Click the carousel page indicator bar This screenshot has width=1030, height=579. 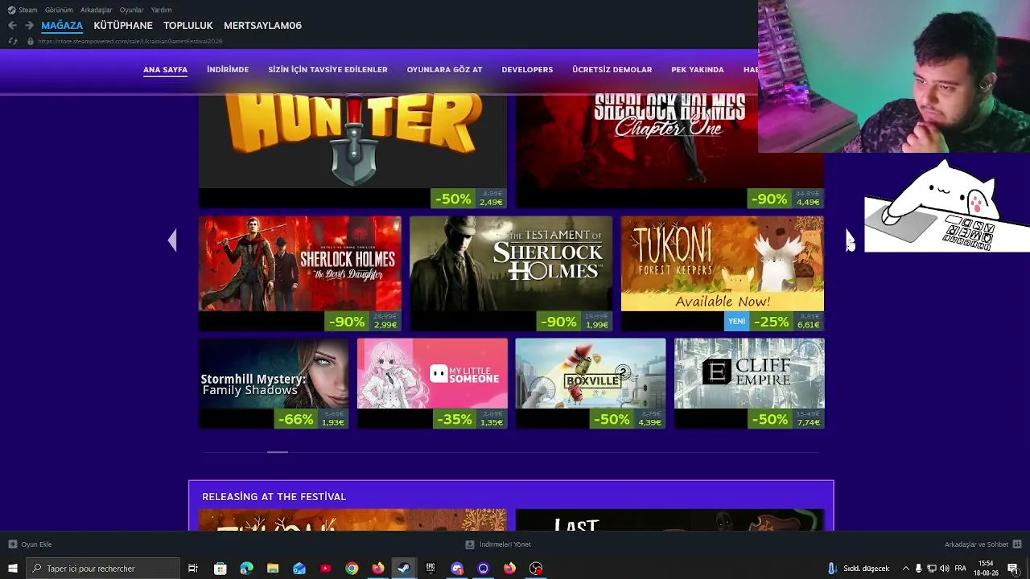click(x=278, y=452)
